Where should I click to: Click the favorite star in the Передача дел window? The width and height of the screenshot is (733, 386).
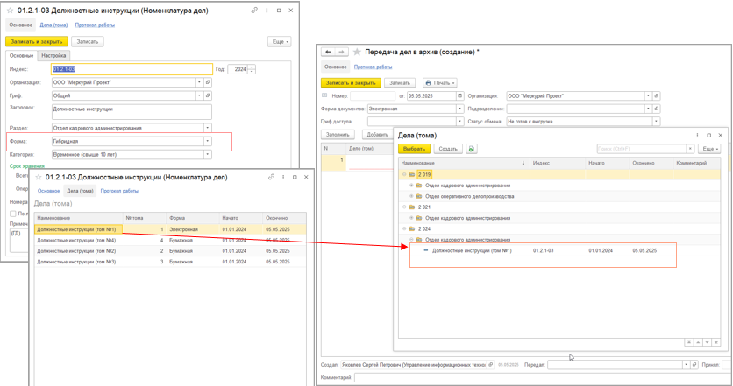point(358,53)
